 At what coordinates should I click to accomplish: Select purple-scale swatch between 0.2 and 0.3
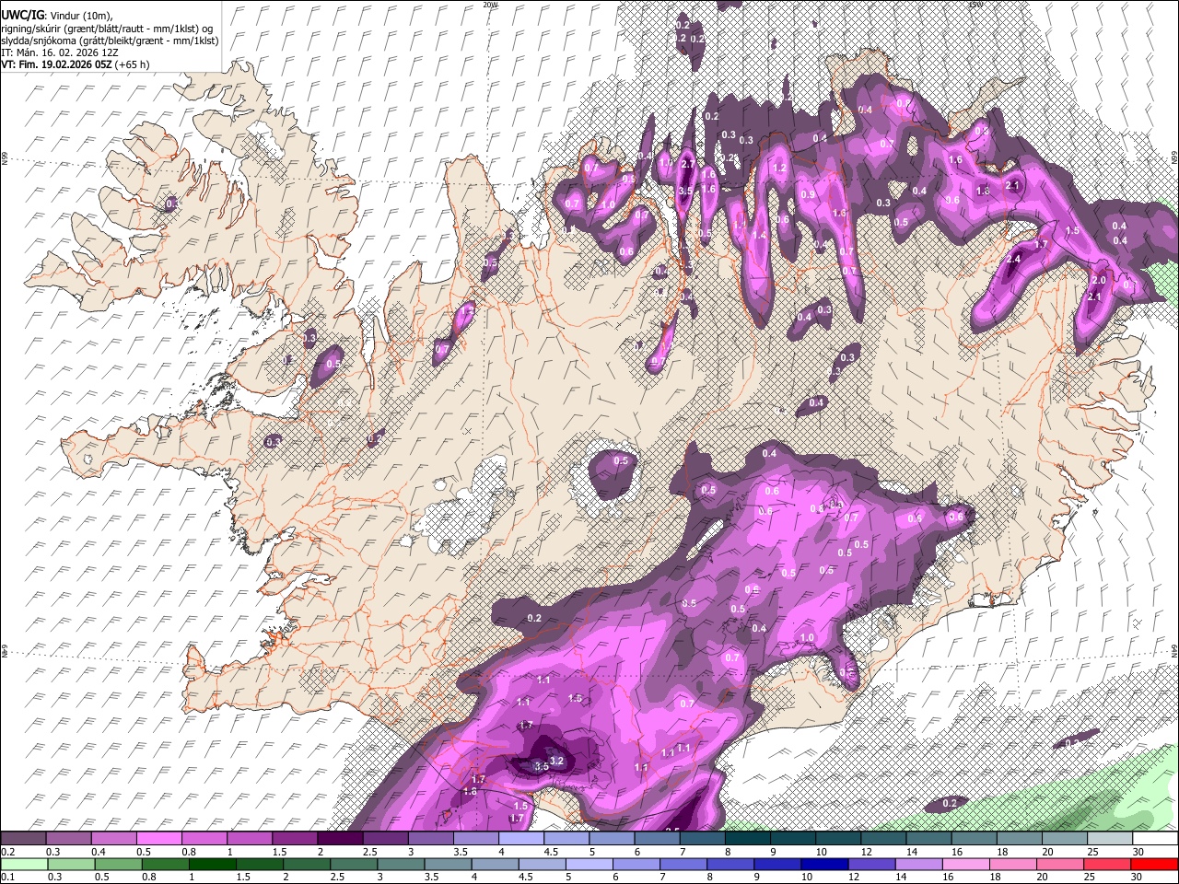[23, 839]
